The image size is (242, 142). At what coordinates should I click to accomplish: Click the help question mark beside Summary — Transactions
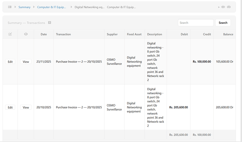click(x=50, y=23)
